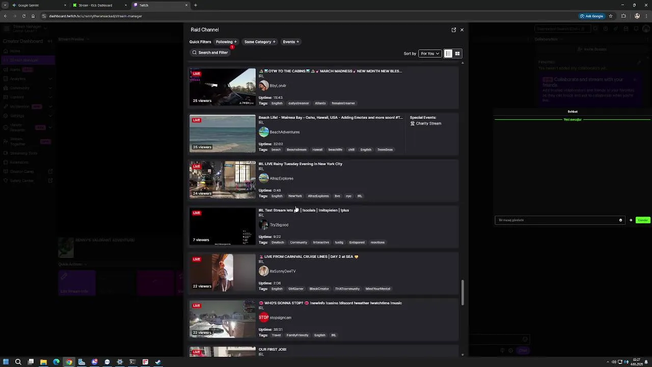This screenshot has height=367, width=652.
Task: Open chat settings gear icon
Action: click(x=631, y=220)
